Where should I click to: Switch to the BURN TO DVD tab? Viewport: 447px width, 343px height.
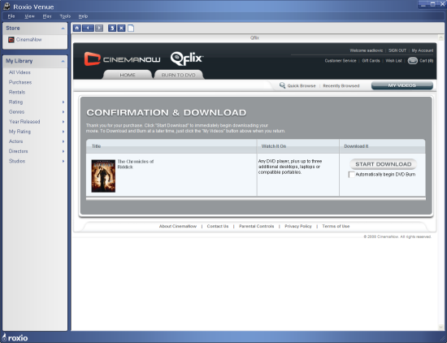click(179, 75)
